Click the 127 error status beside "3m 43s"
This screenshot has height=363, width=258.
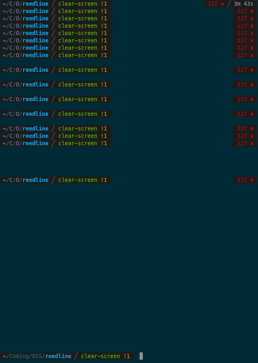click(216, 4)
